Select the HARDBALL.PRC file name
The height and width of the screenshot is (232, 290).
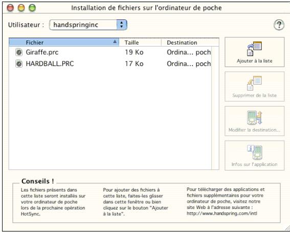50,64
